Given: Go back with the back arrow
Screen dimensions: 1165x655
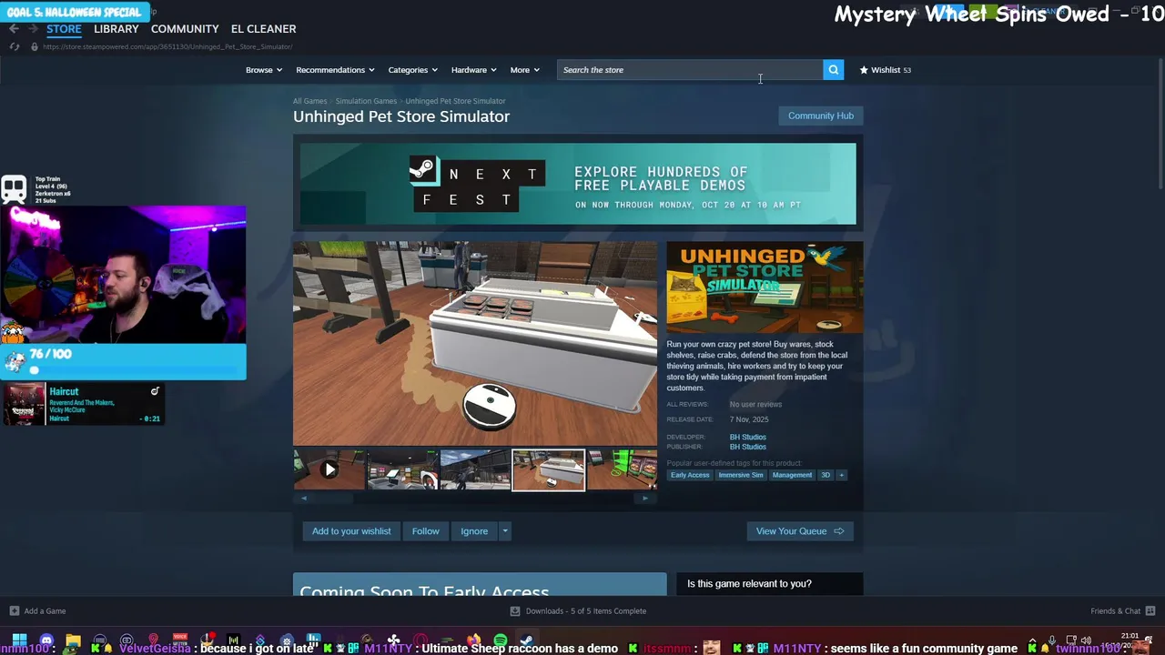Looking at the screenshot, I should [14, 29].
